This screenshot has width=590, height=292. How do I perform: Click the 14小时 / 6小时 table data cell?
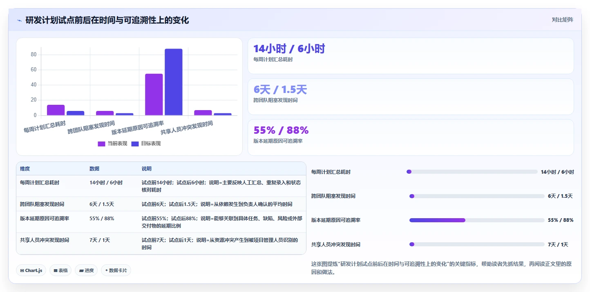106,183
